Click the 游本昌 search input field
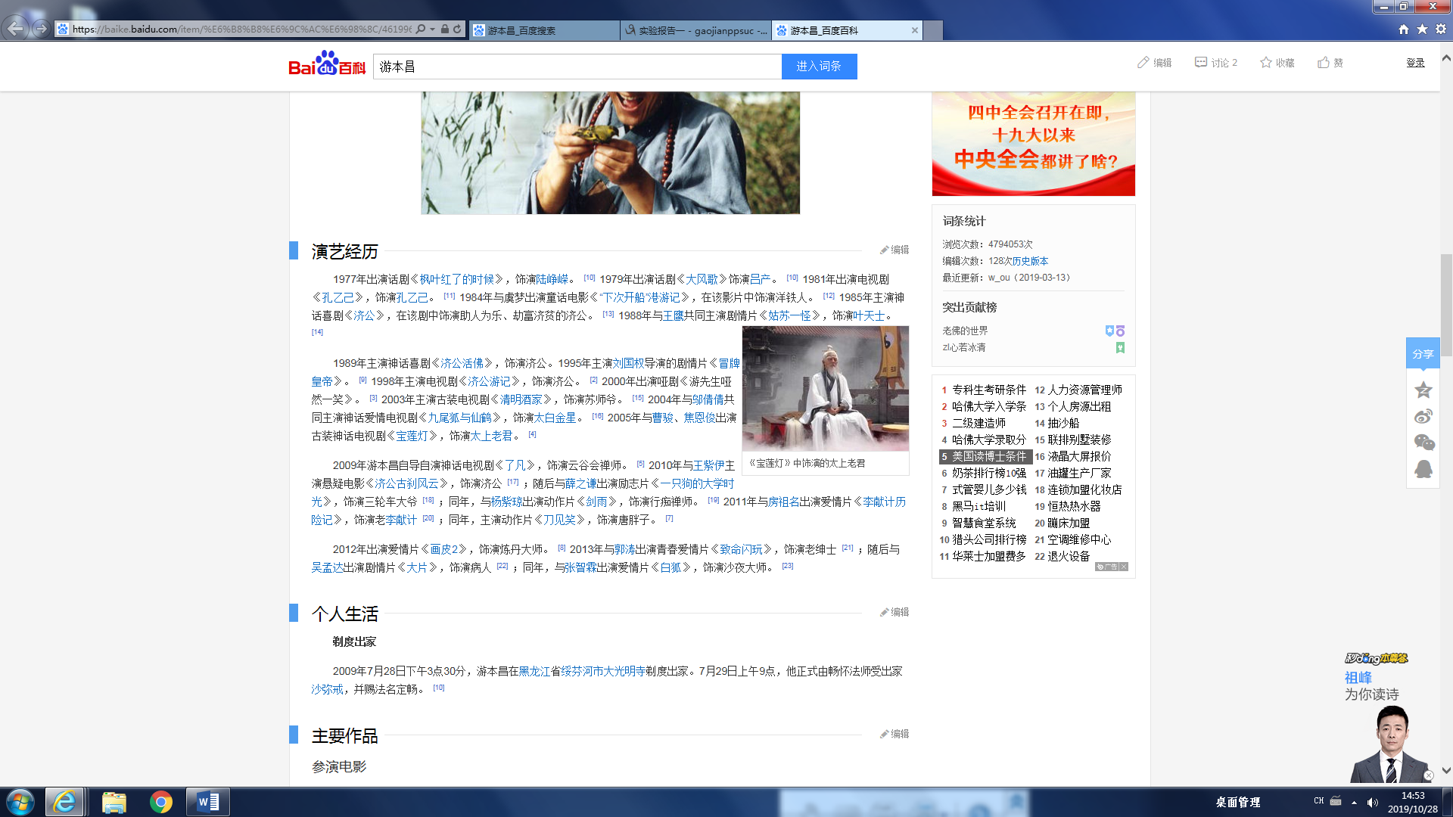The height and width of the screenshot is (817, 1453). (577, 67)
